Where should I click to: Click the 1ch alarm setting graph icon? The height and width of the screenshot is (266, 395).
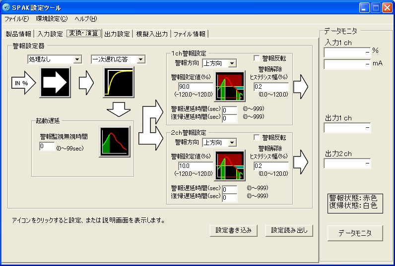click(231, 86)
